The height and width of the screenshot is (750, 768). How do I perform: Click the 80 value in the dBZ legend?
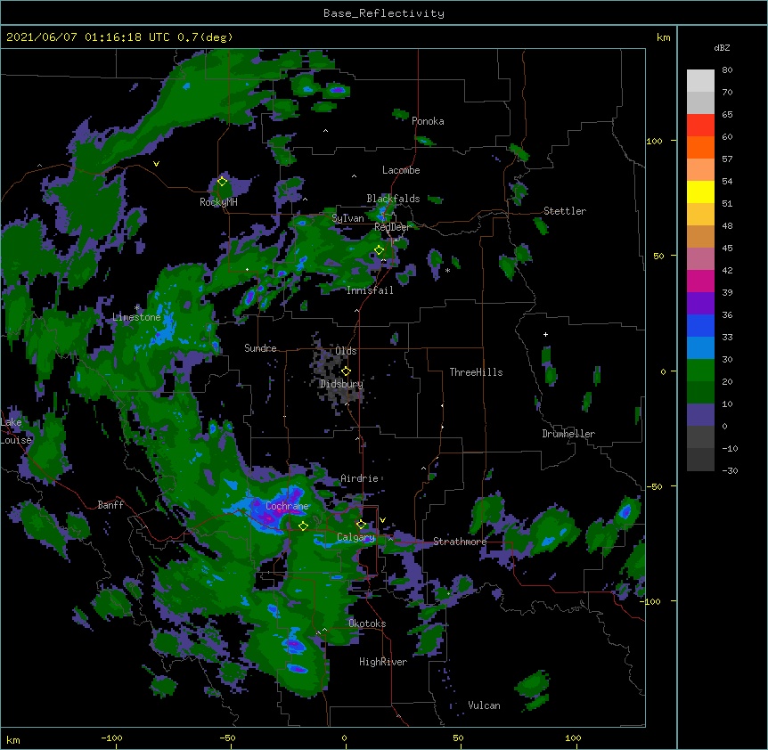coord(727,70)
